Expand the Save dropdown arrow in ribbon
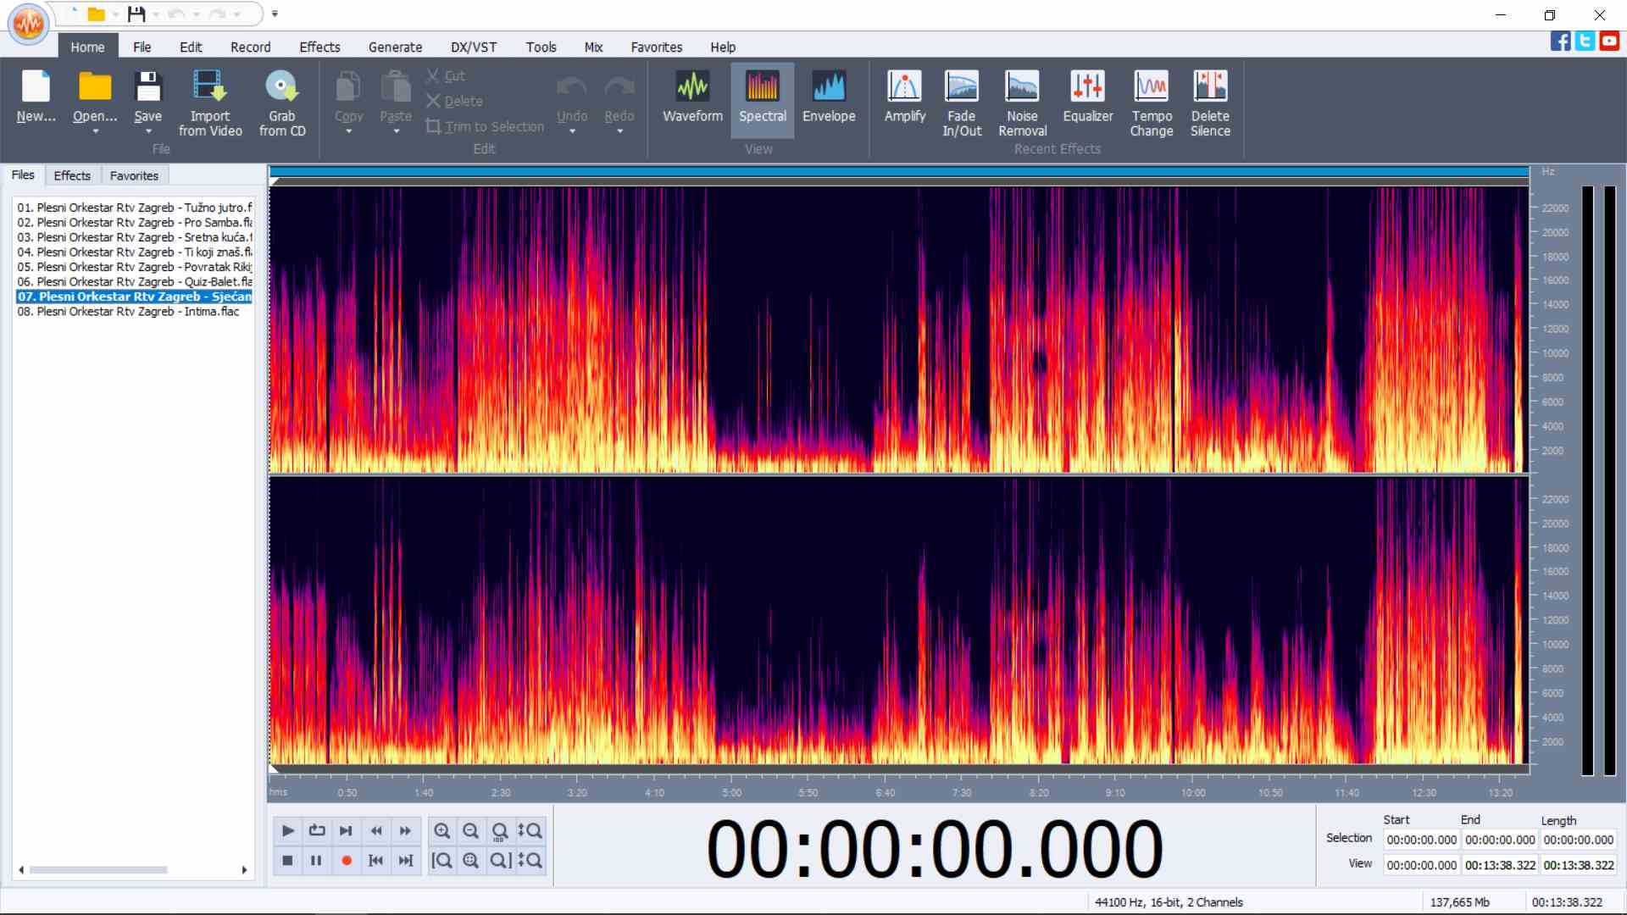This screenshot has height=915, width=1627. click(x=147, y=132)
